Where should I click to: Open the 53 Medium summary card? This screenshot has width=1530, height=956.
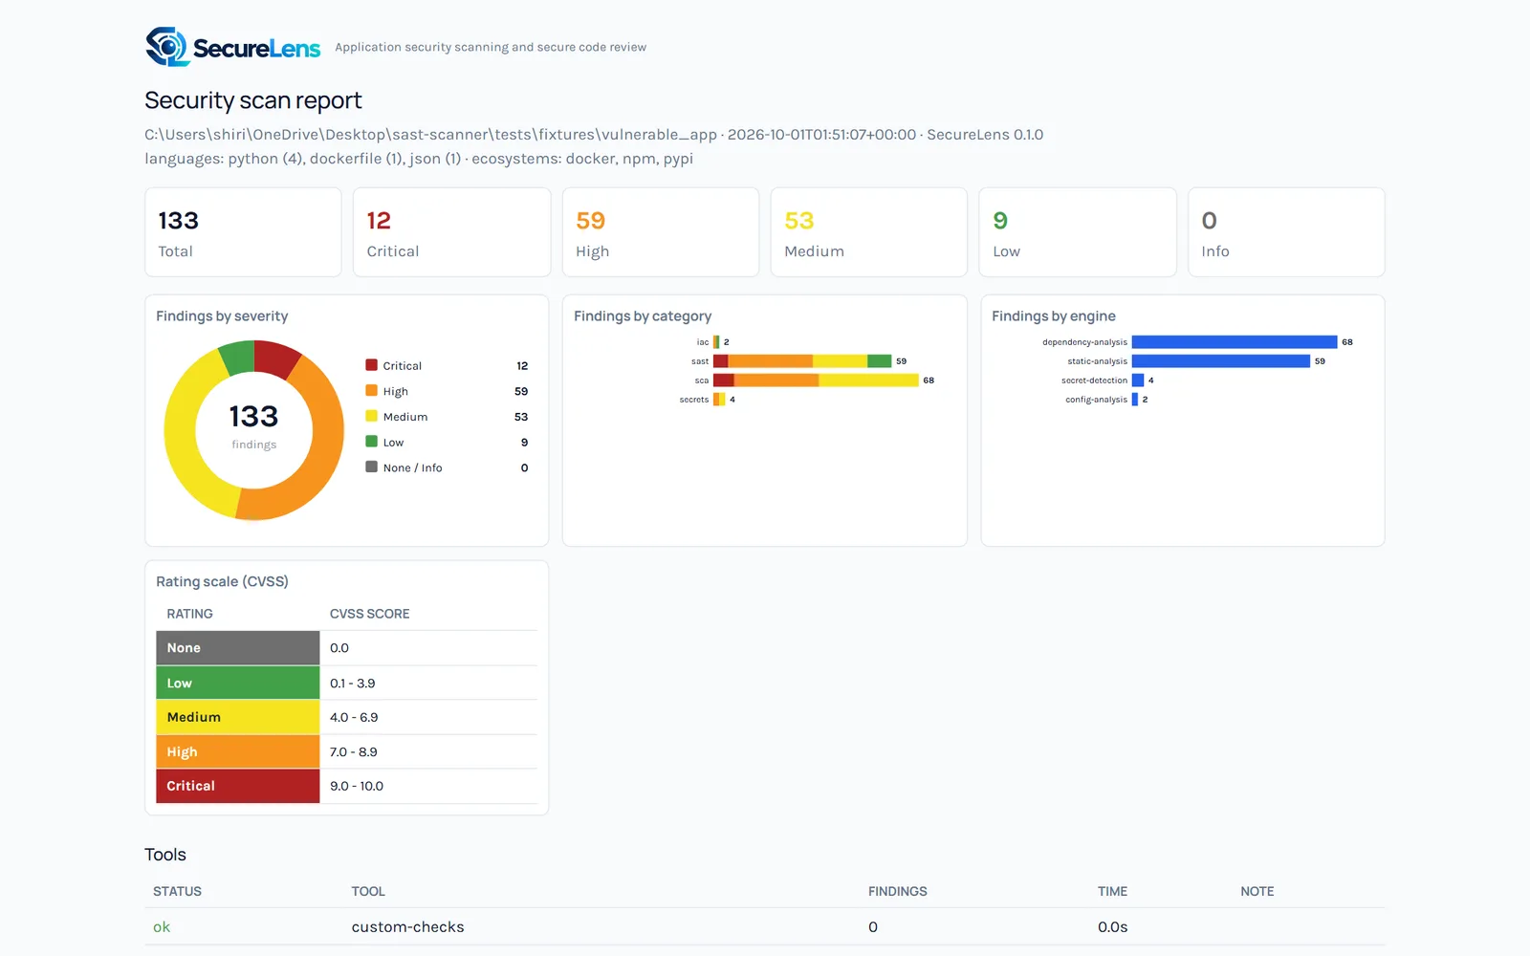pos(869,232)
